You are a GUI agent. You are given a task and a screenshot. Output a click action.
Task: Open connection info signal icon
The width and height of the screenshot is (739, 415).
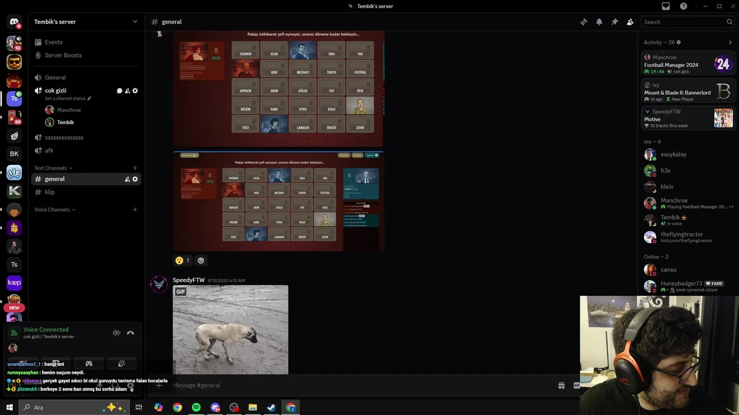[x=14, y=333]
